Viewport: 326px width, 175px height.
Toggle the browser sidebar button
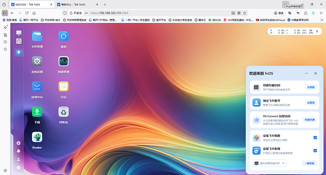(x=5, y=13)
